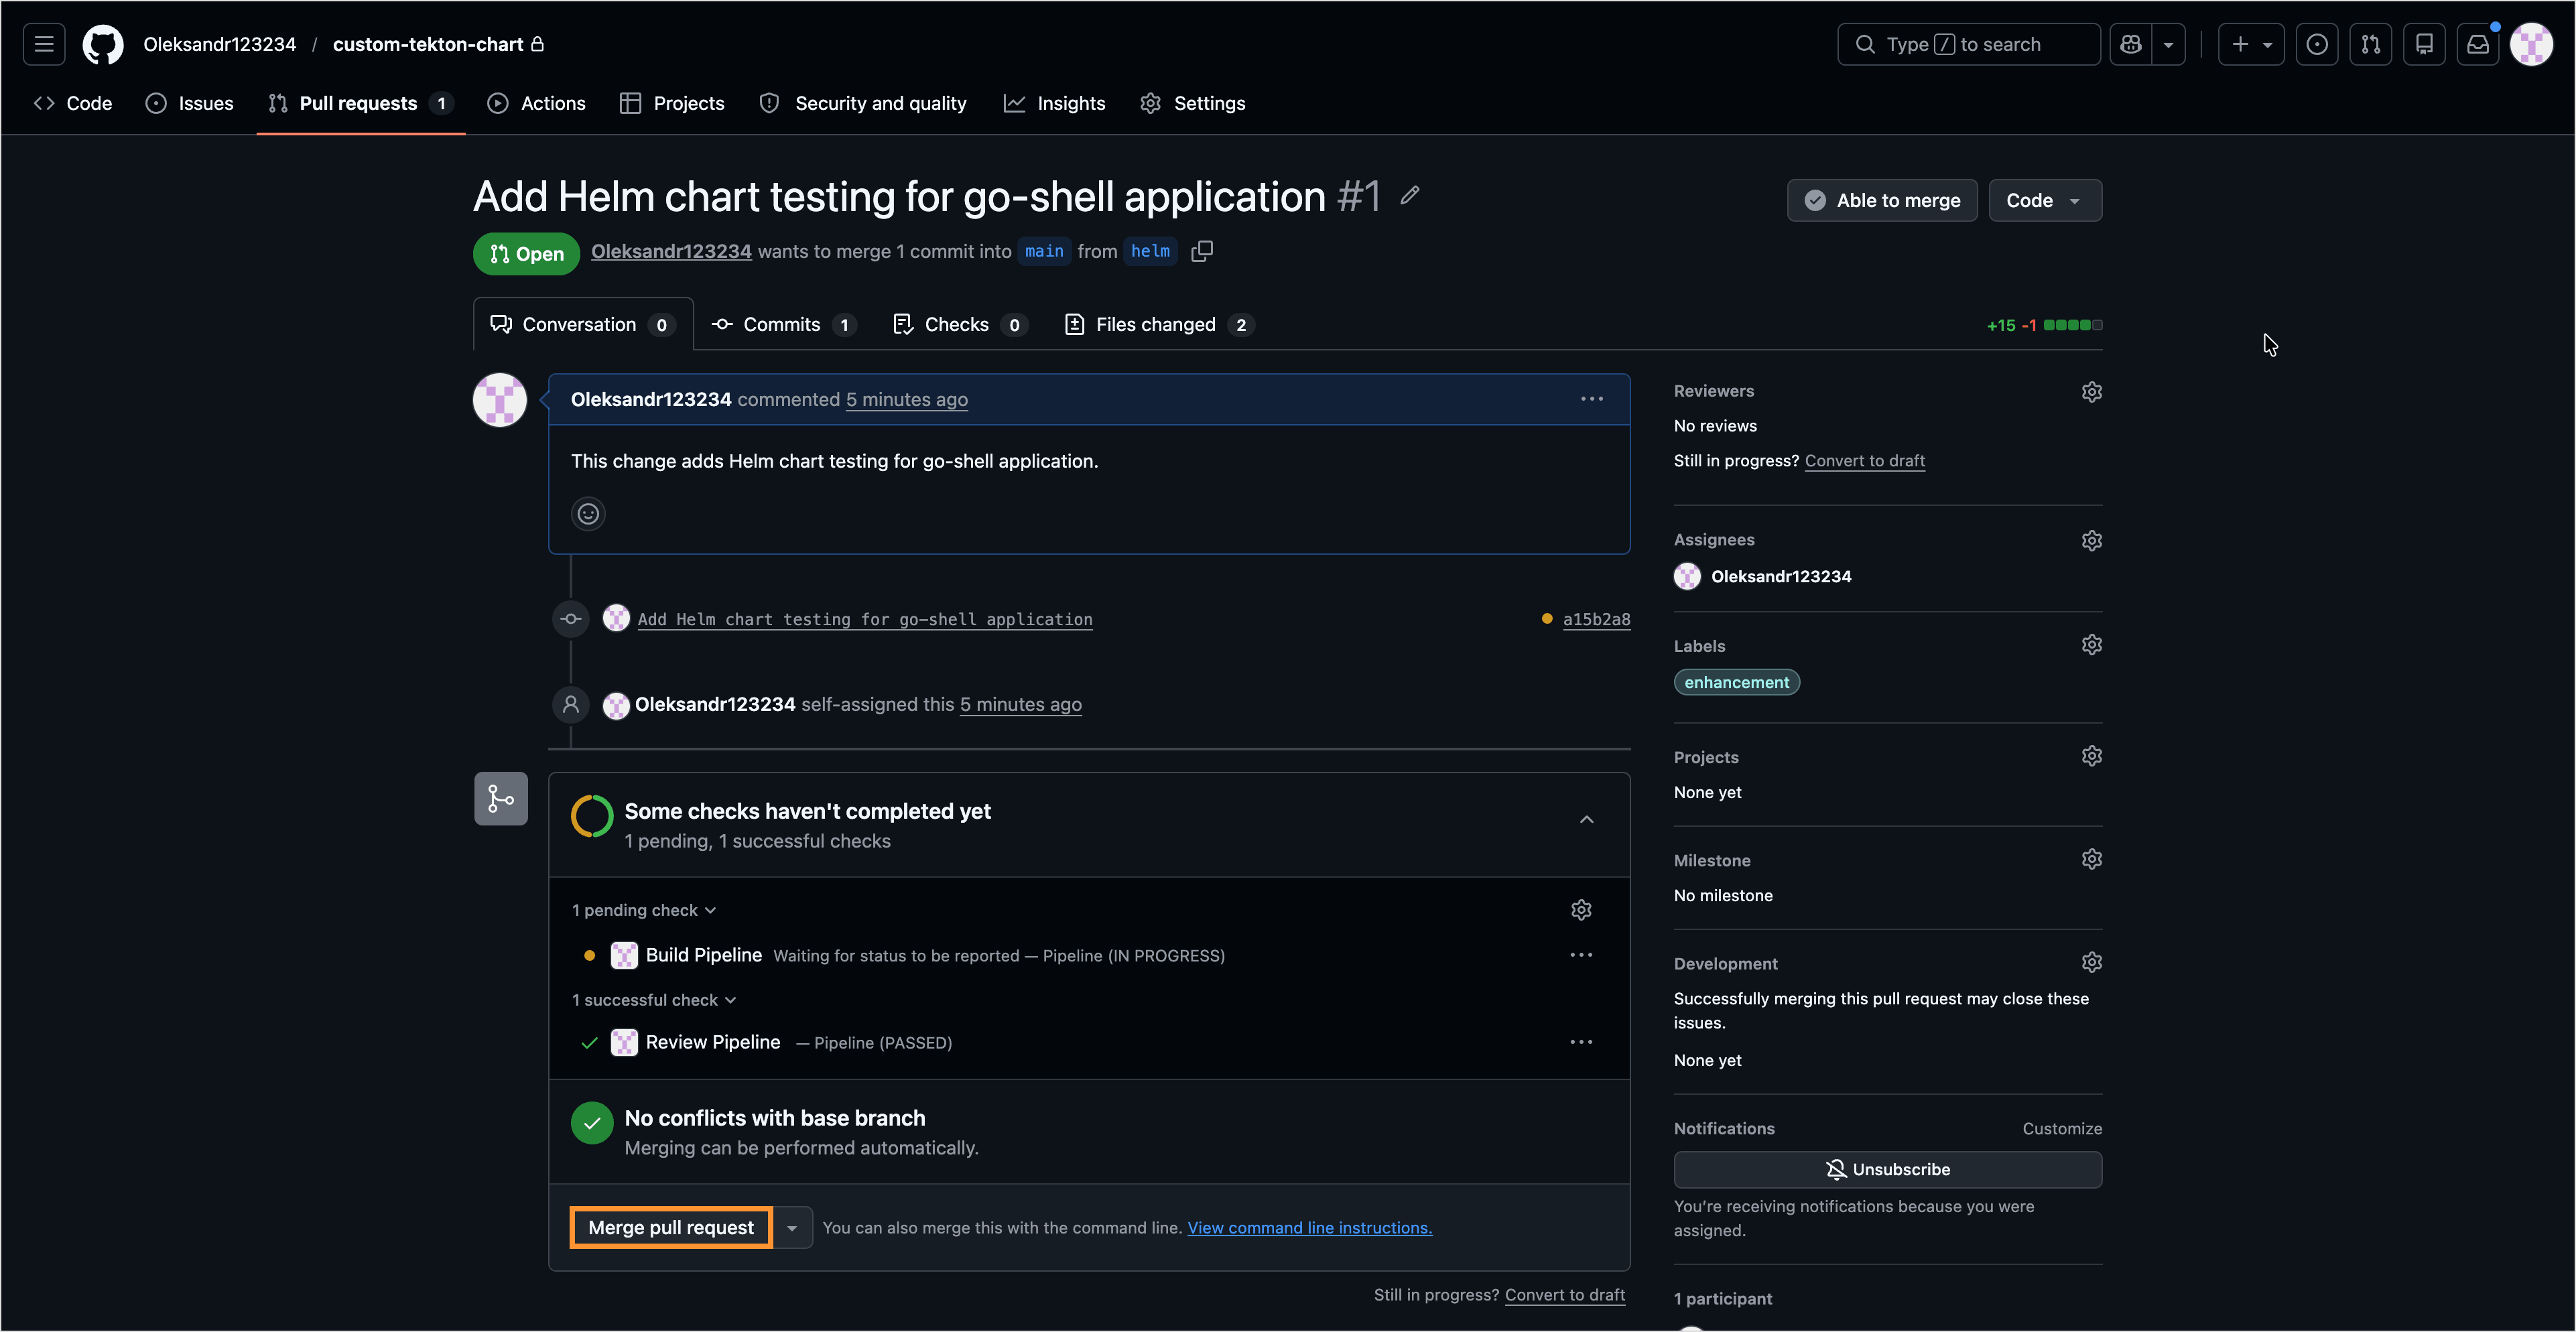2576x1332 pixels.
Task: Open the Insights repository tab
Action: [1055, 103]
